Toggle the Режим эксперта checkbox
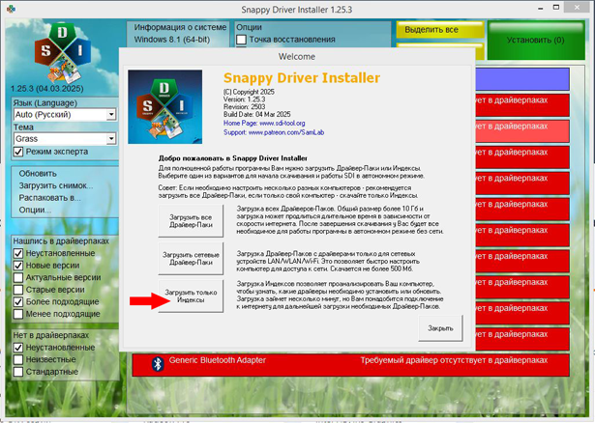 pyautogui.click(x=18, y=152)
